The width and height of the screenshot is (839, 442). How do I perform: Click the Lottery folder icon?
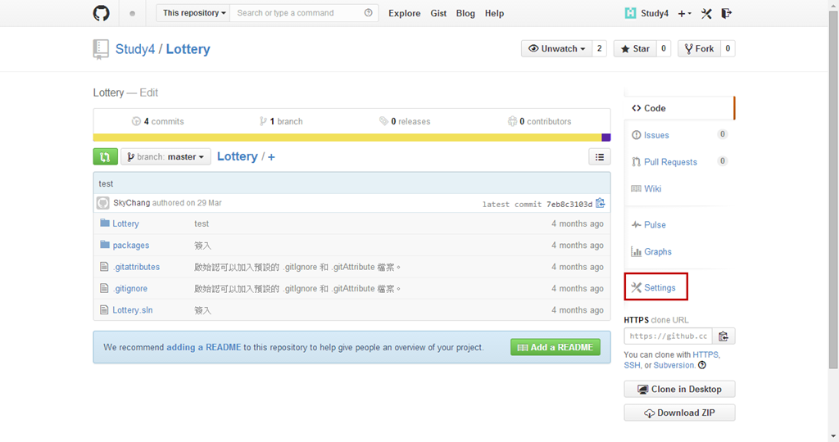tap(105, 223)
